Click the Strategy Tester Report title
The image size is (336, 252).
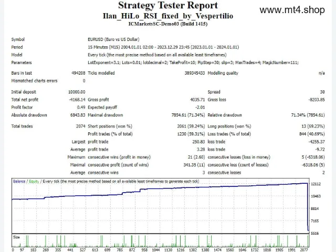(168, 5)
